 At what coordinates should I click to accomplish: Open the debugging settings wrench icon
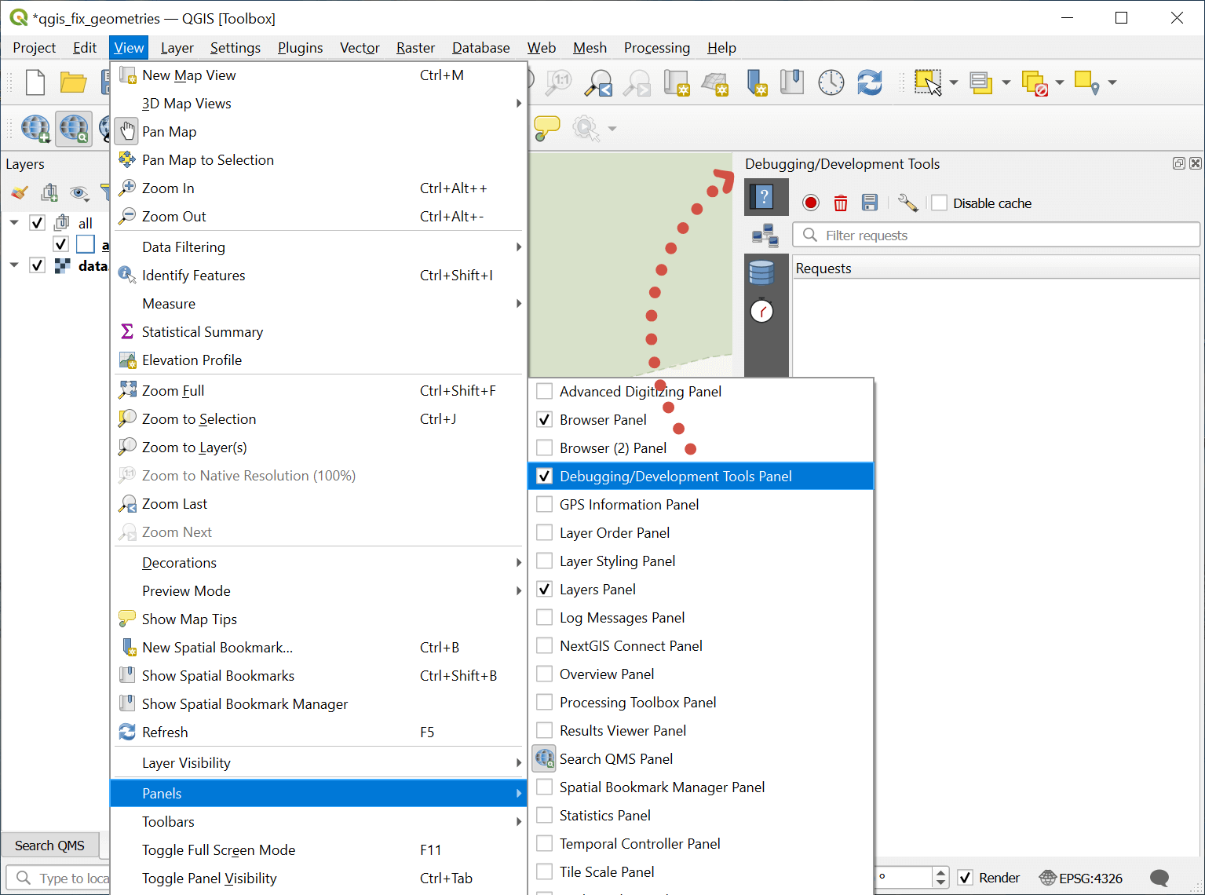pos(907,203)
